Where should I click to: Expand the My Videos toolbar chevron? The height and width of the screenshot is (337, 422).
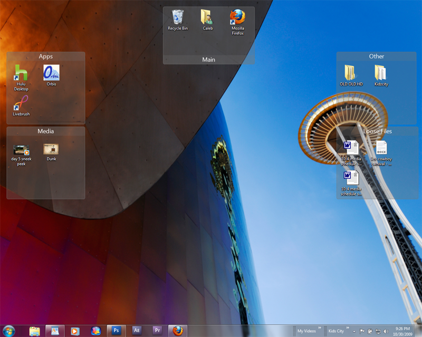[x=320, y=328]
